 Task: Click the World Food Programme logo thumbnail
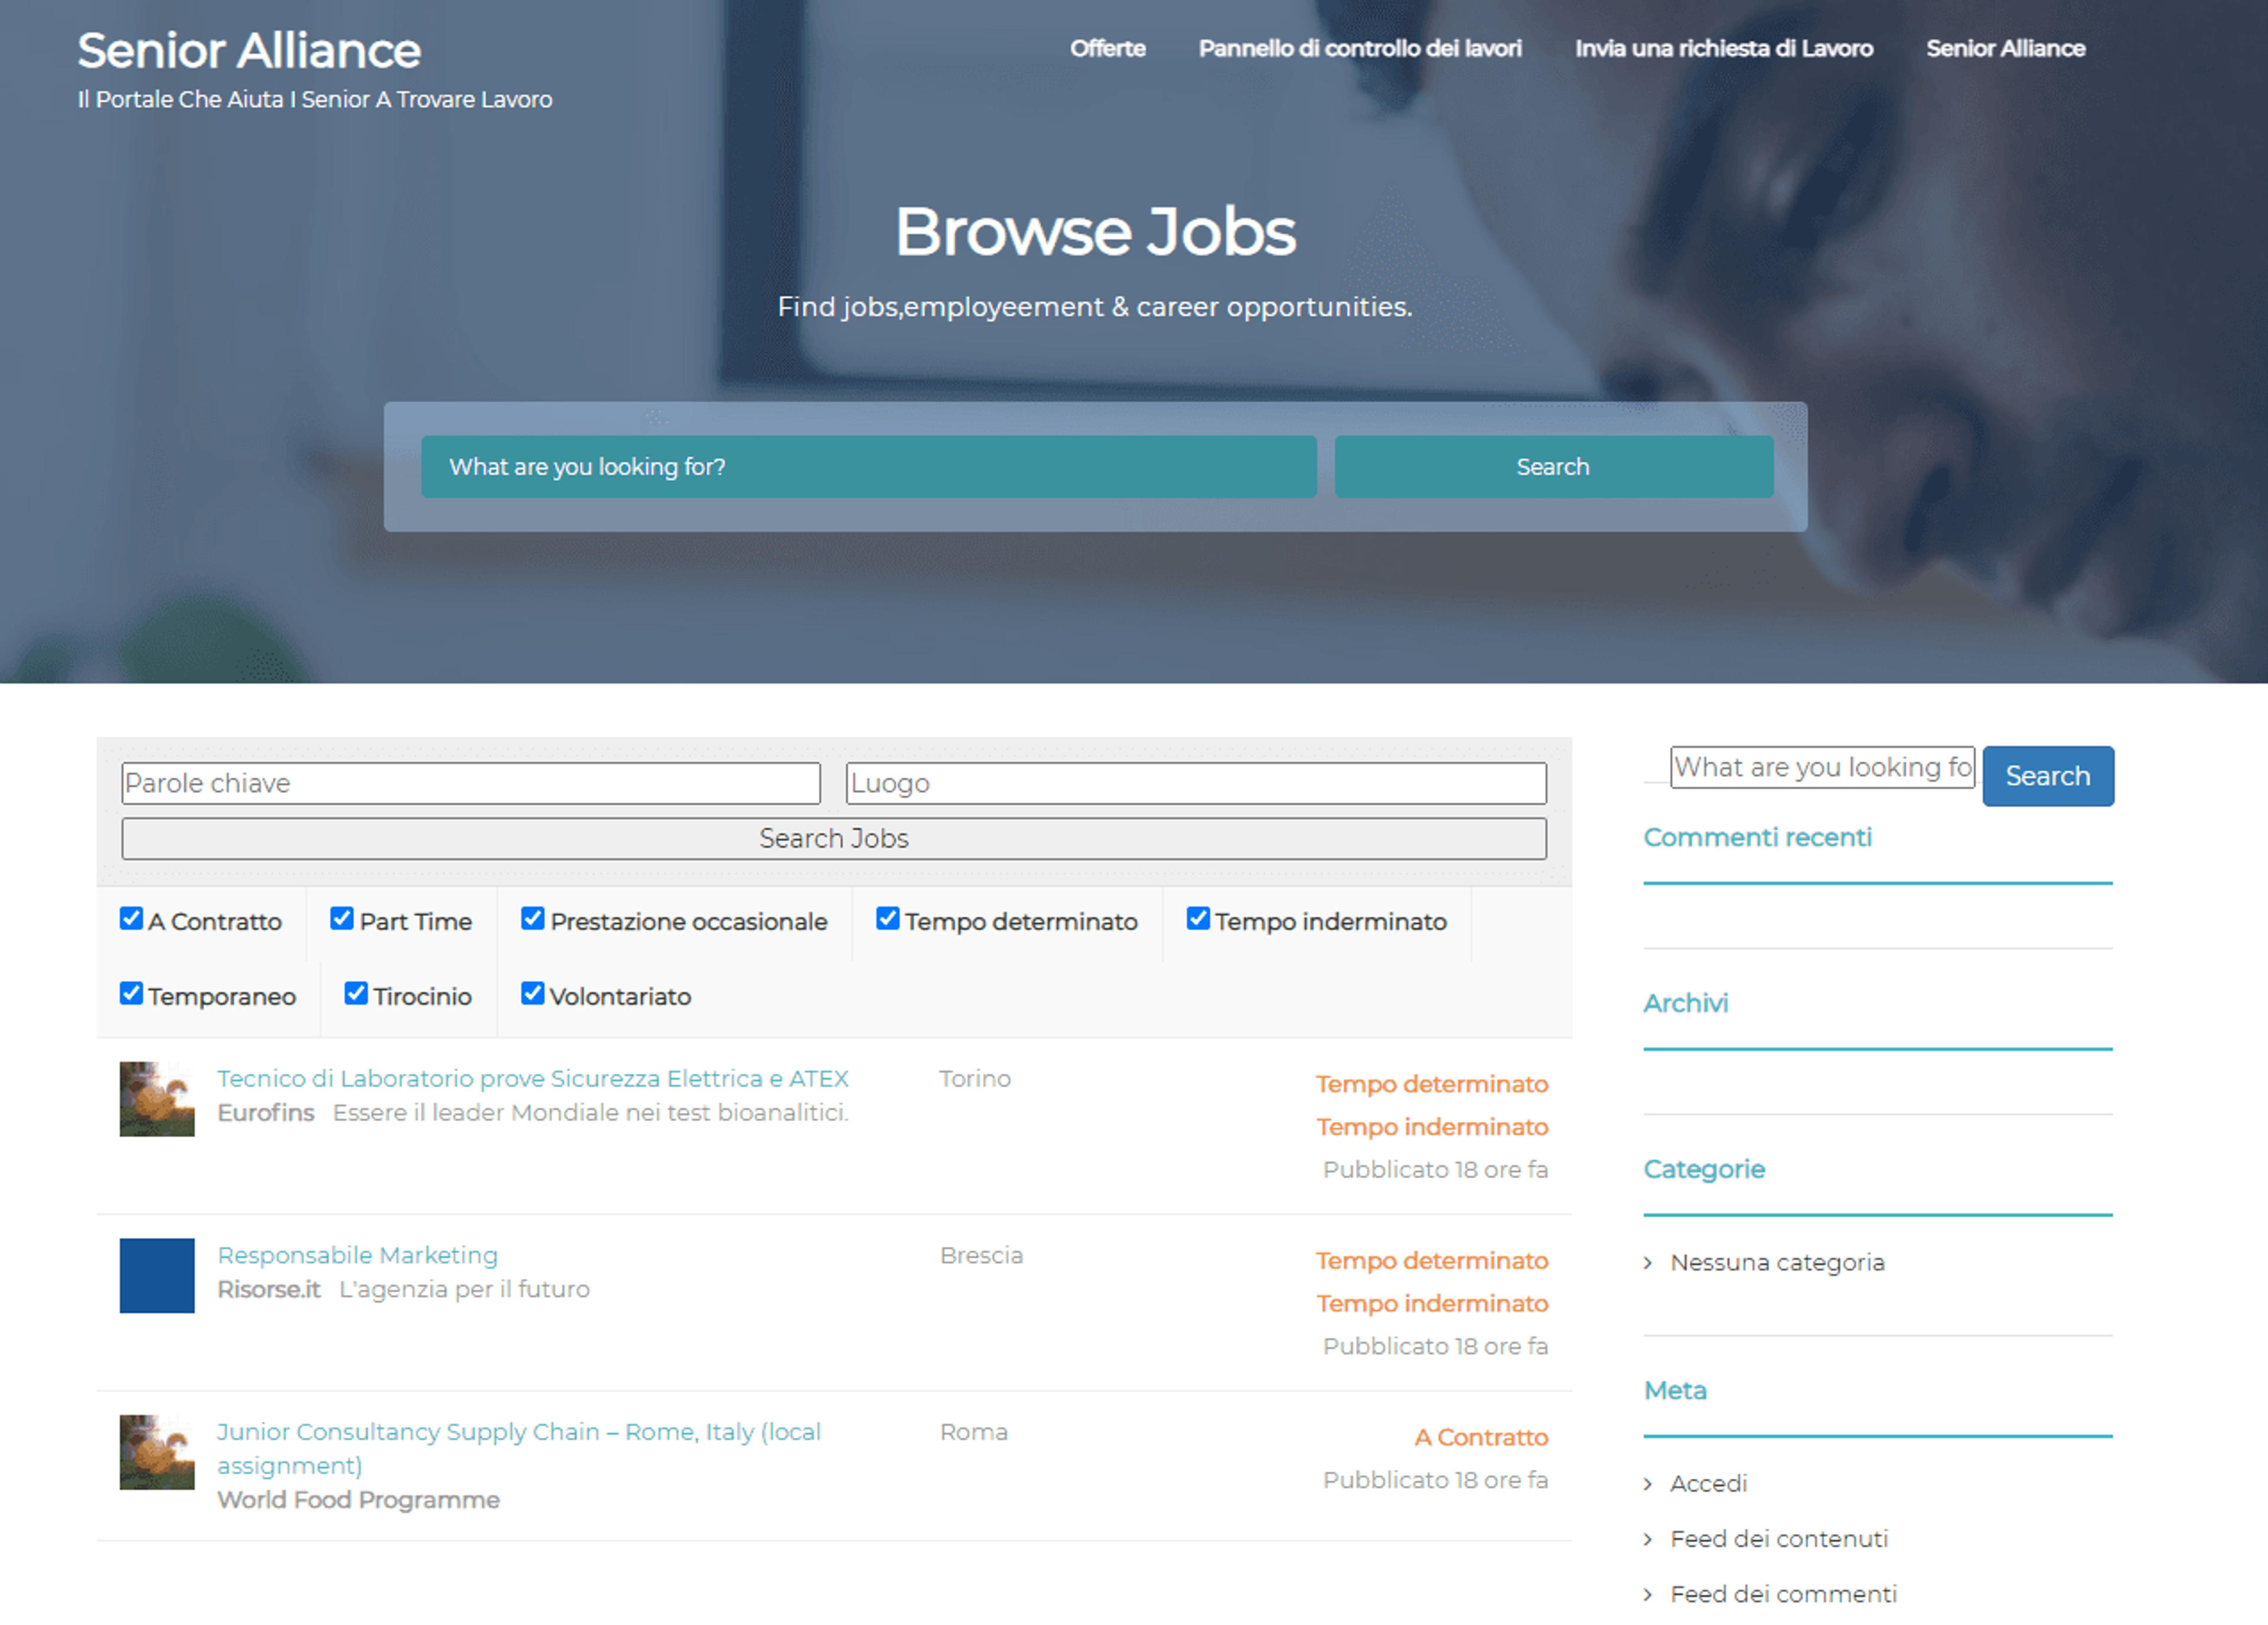tap(157, 1452)
